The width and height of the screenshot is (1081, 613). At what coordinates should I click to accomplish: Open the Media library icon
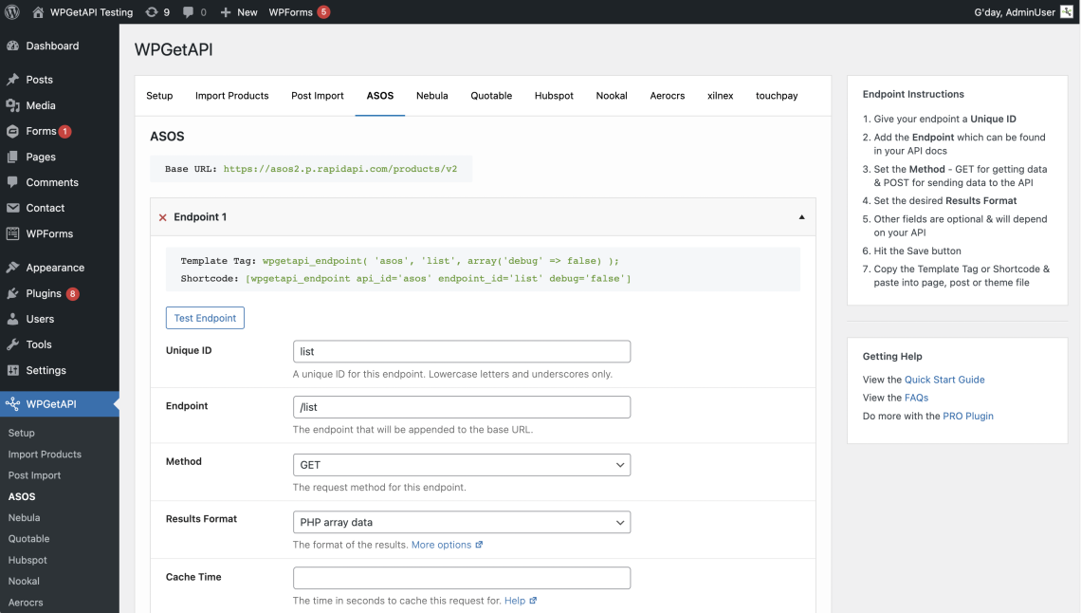tap(15, 105)
